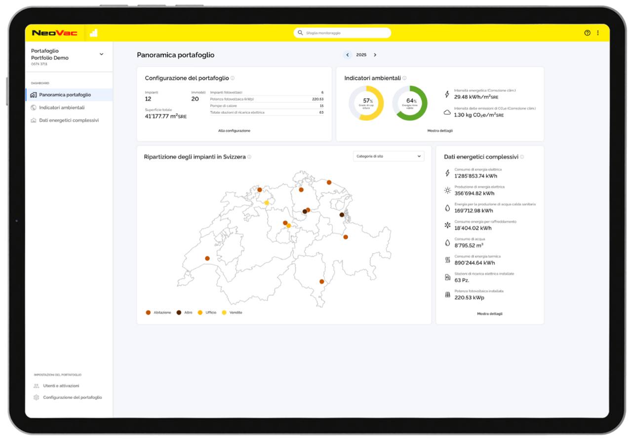The width and height of the screenshot is (632, 443).
Task: Open Indicatori ambientali in sidebar
Action: pyautogui.click(x=62, y=108)
